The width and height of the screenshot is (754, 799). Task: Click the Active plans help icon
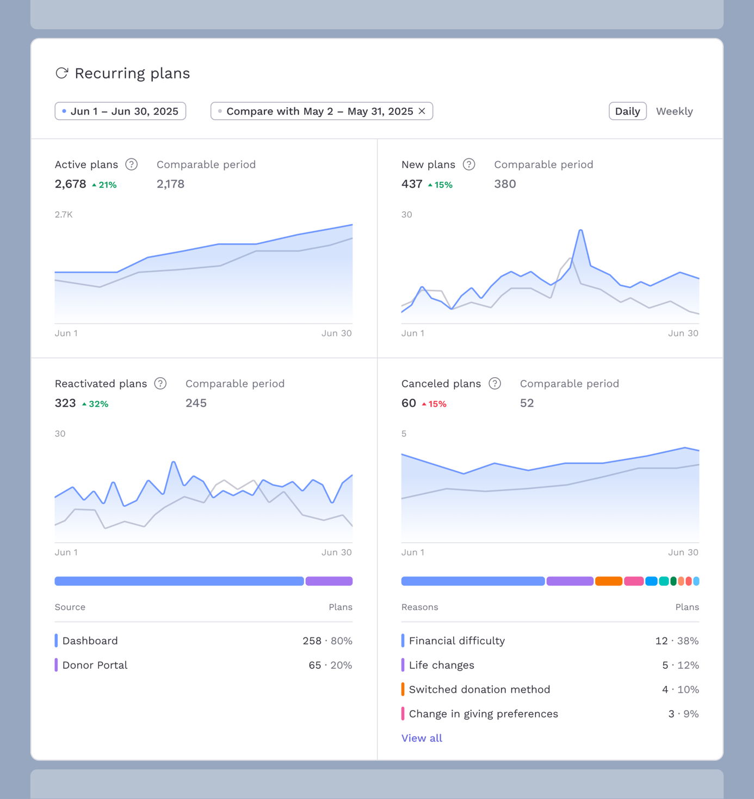[132, 164]
